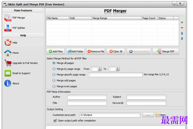Click the Customize save path field

[x=110, y=115]
